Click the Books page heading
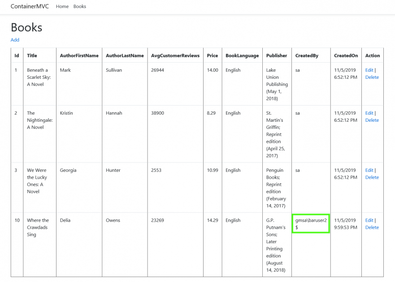The height and width of the screenshot is (282, 395). tap(26, 27)
